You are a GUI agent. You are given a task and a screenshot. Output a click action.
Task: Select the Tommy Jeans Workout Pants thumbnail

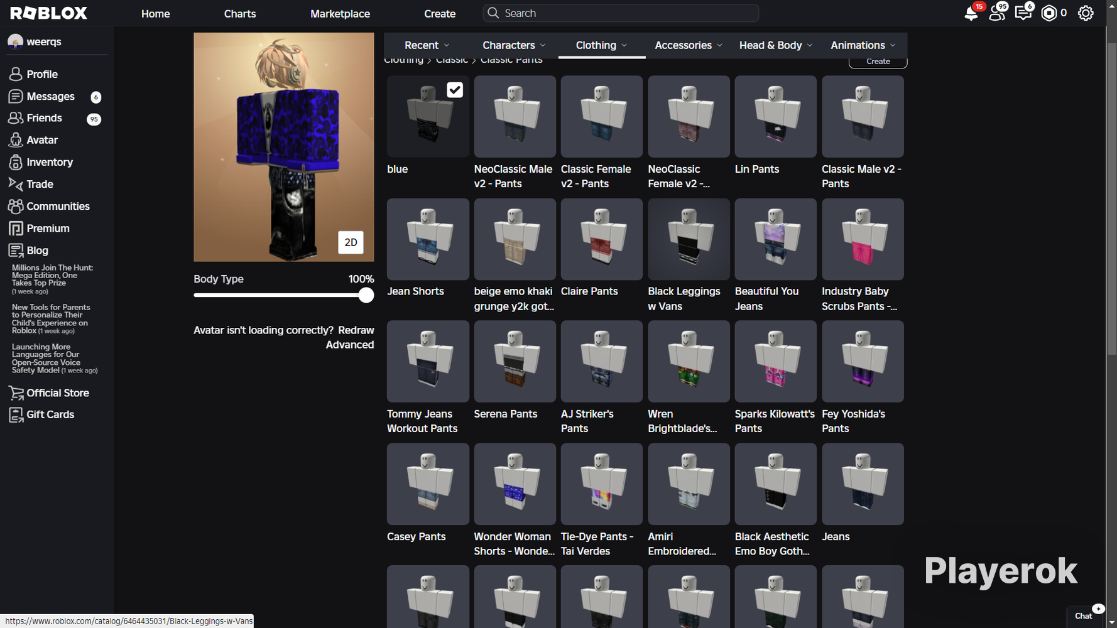(x=428, y=362)
